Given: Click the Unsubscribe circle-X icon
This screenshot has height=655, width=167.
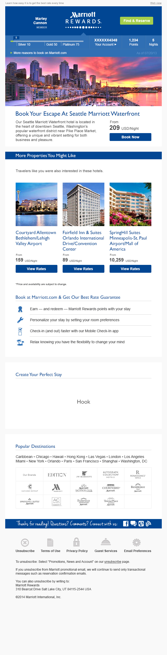Looking at the screenshot, I should click(25, 543).
